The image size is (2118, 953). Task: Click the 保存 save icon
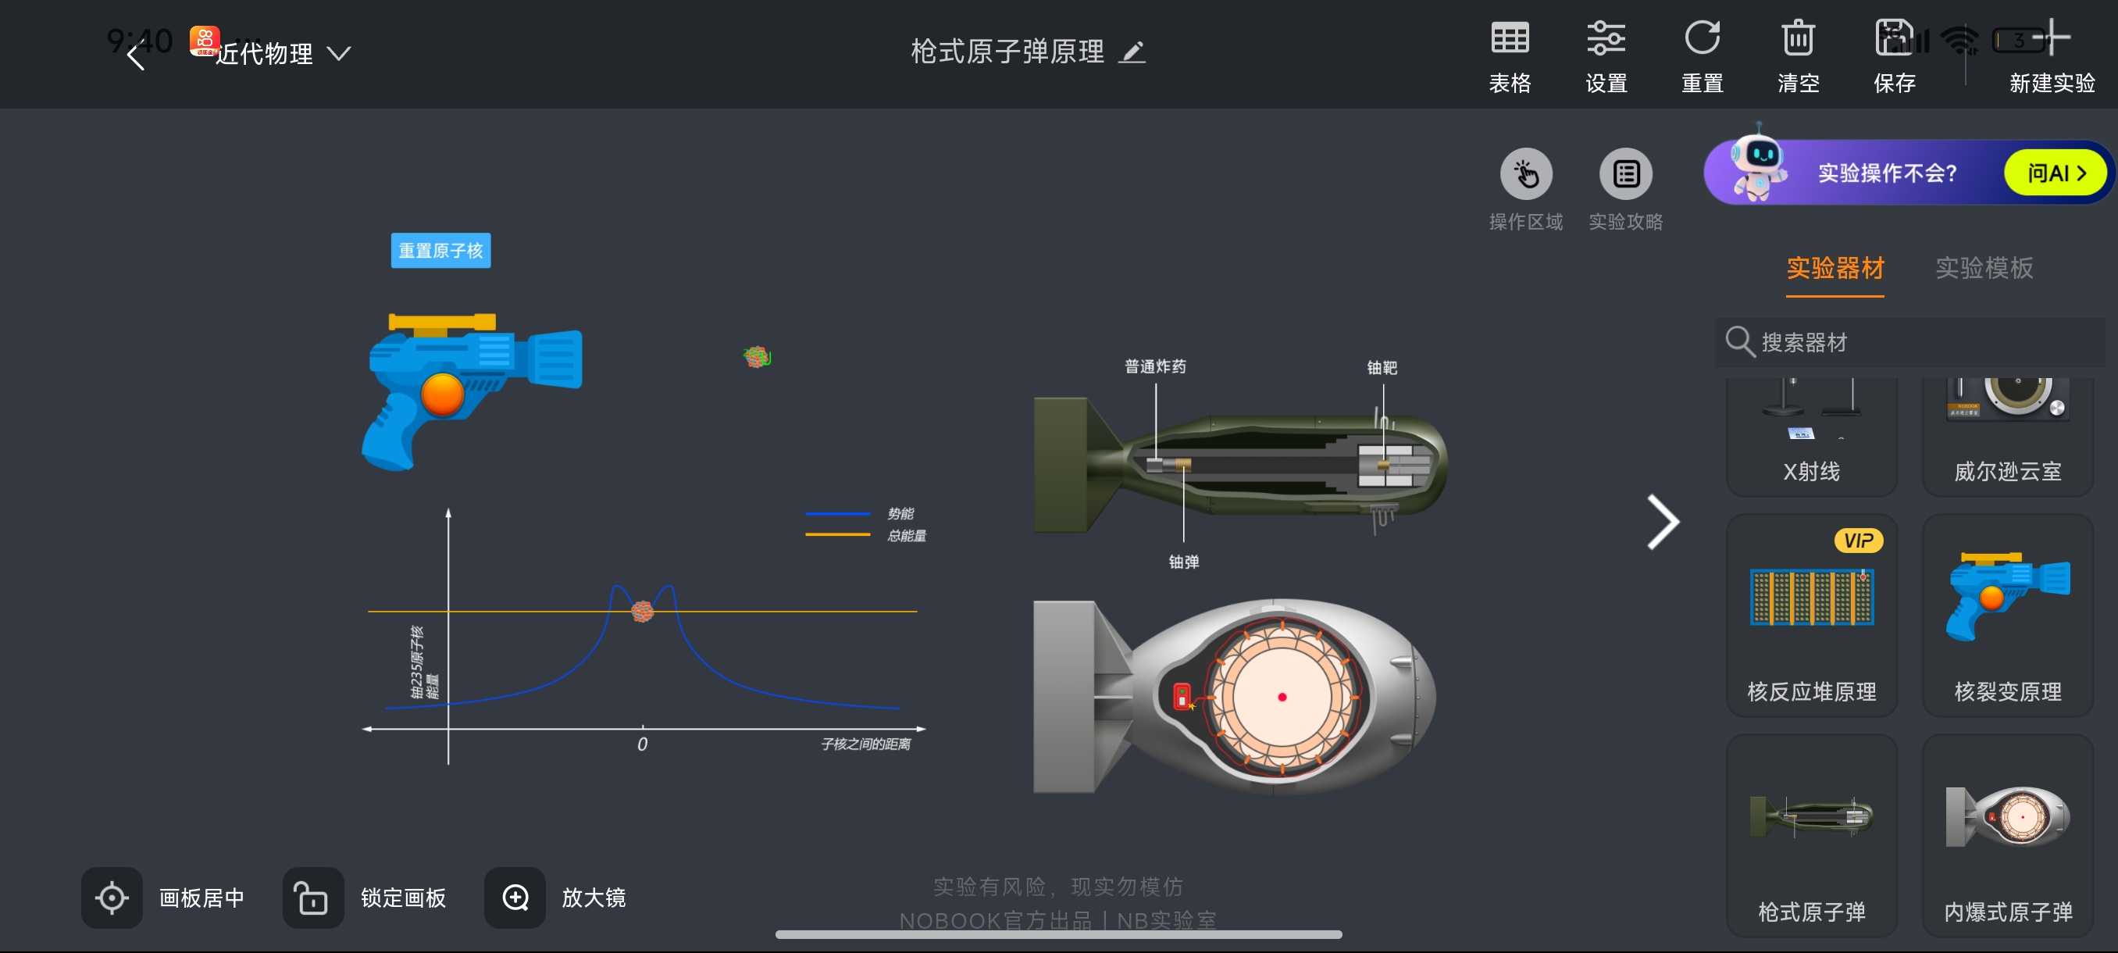pyautogui.click(x=1895, y=38)
